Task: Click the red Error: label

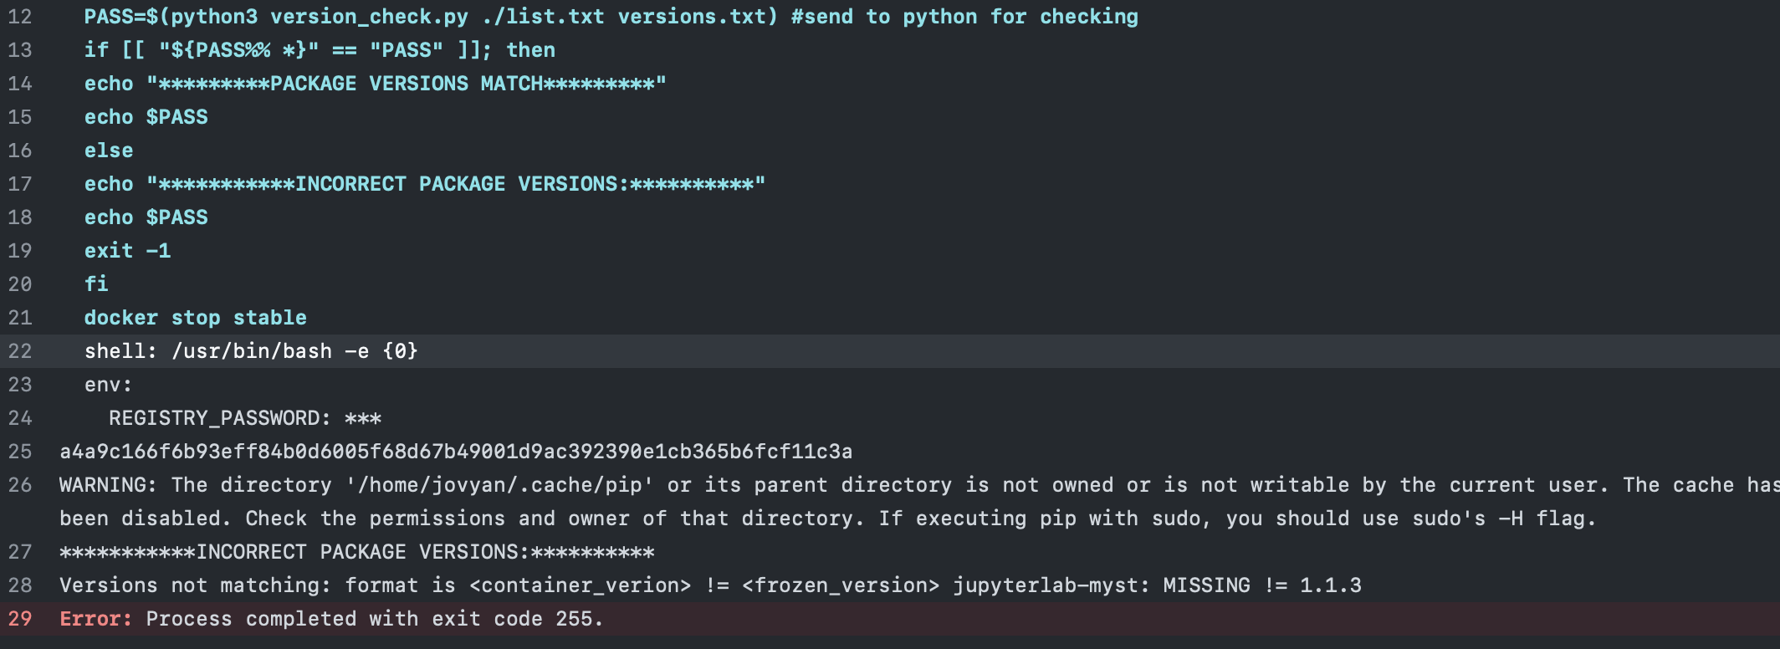Action: pos(95,619)
